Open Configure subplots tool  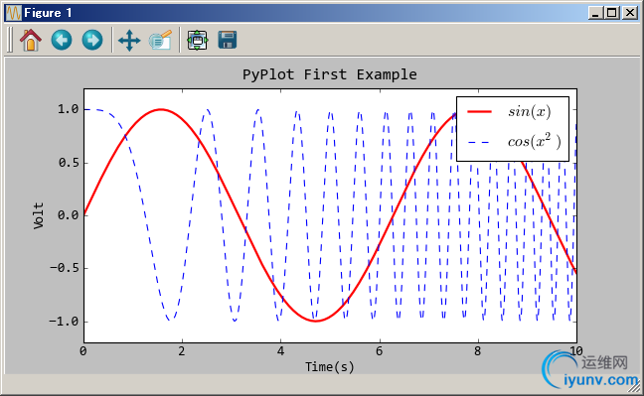click(x=198, y=41)
